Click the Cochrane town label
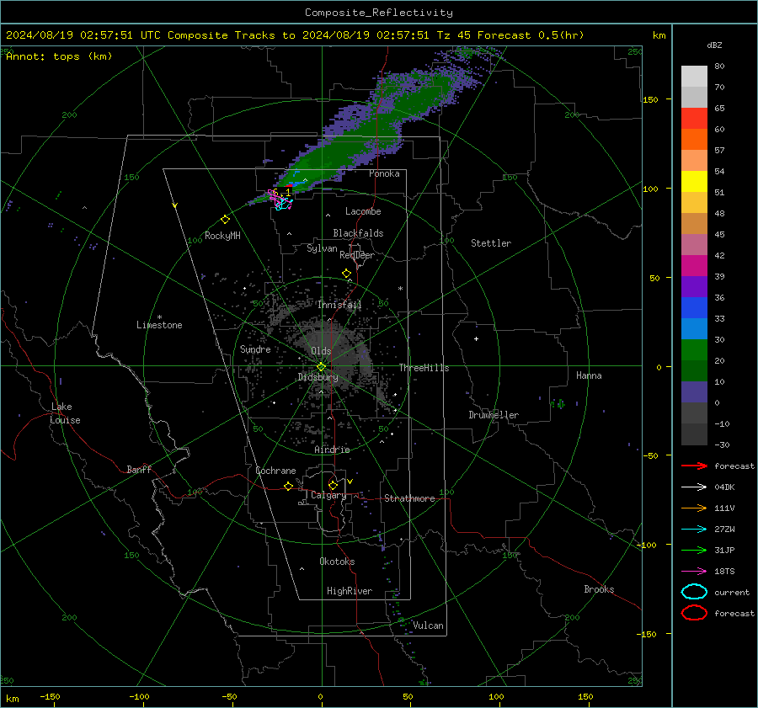 pos(275,471)
